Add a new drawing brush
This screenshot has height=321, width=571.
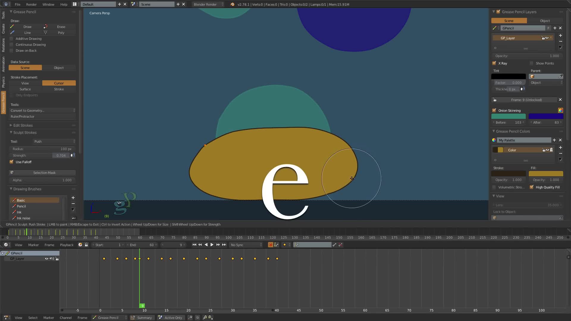(x=73, y=198)
